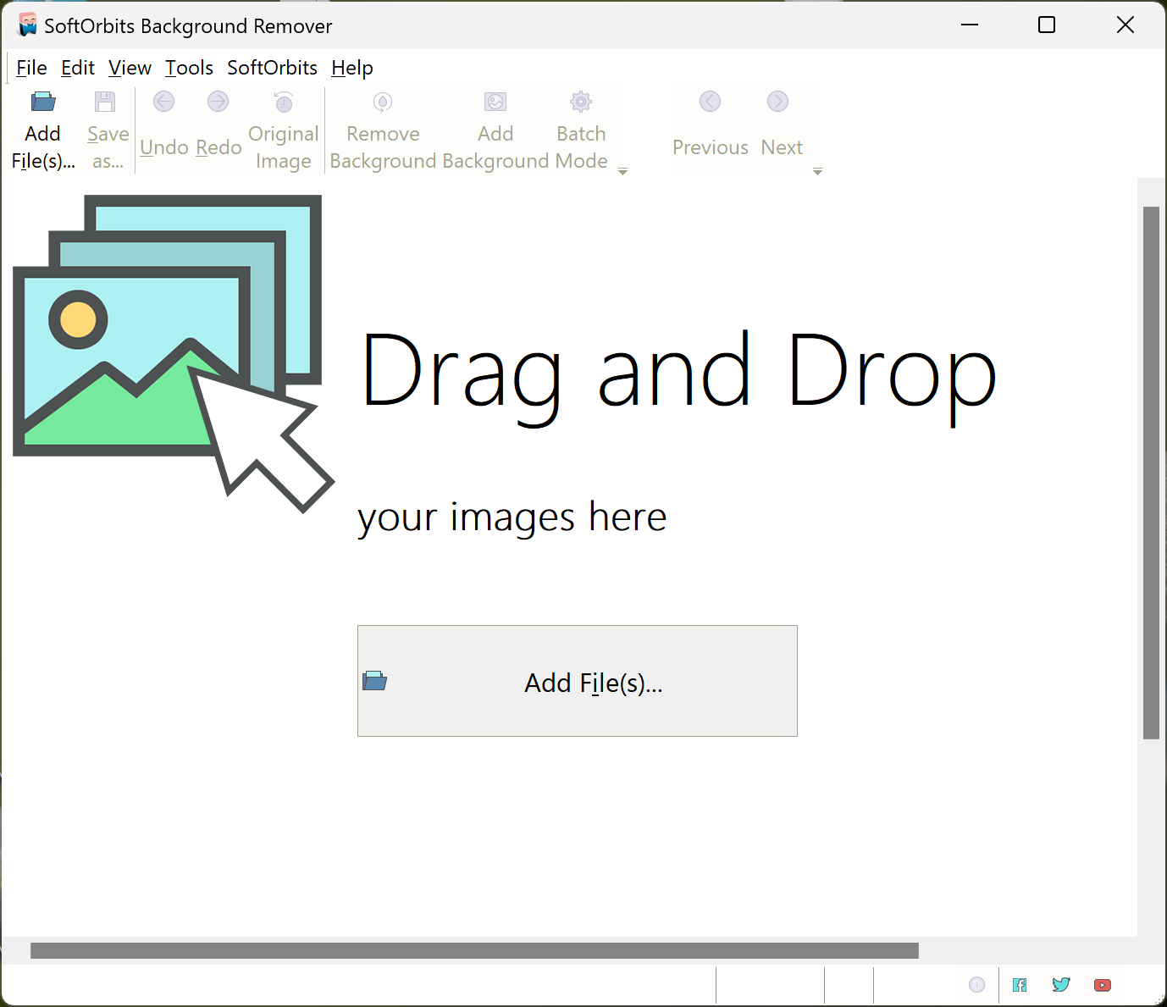Open the Edit menu

(x=78, y=68)
